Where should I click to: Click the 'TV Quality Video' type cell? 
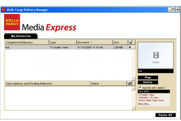point(59,47)
